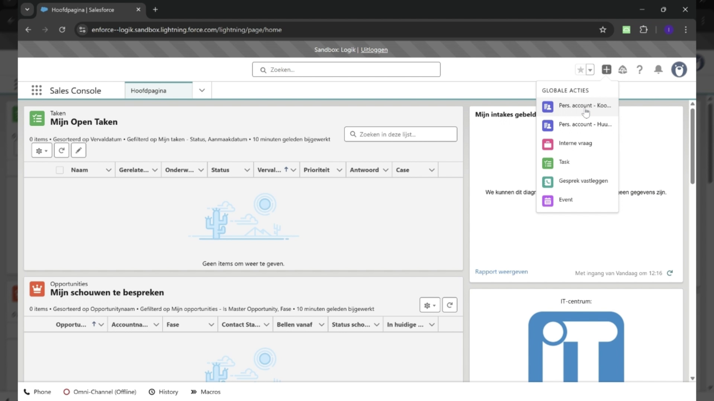Select the Task global action
The width and height of the screenshot is (714, 401).
click(564, 162)
